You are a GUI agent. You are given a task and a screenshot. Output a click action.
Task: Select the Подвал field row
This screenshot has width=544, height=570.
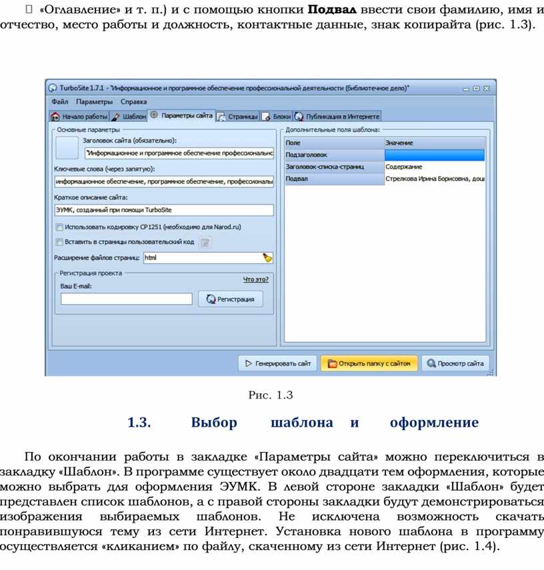tap(385, 179)
